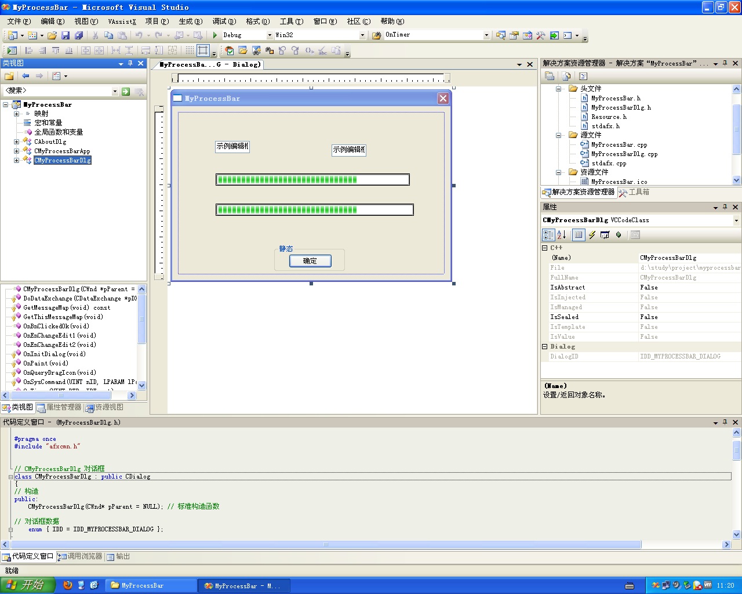Screen dimensions: 742x594
Task: Select the upper progress bar control
Action: click(312, 180)
